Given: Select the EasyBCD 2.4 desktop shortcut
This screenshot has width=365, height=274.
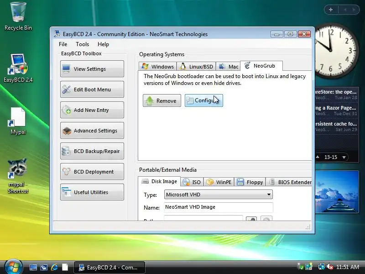Looking at the screenshot, I should point(18,68).
